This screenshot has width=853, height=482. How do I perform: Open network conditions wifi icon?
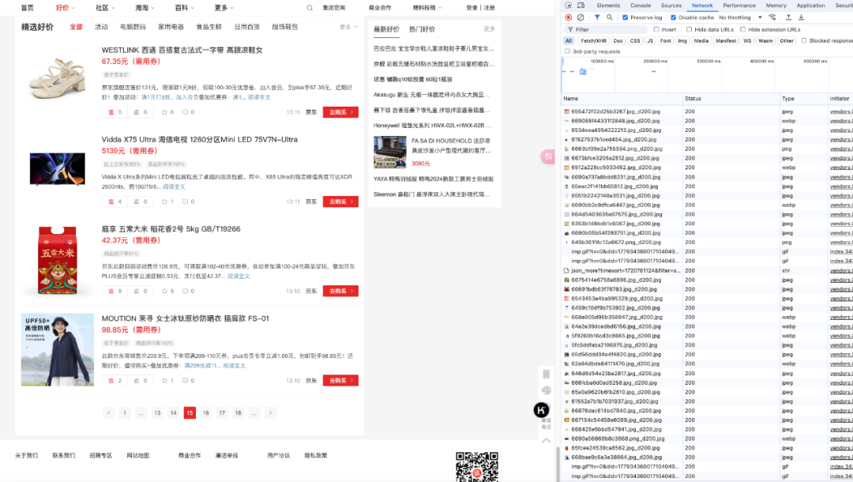point(772,17)
